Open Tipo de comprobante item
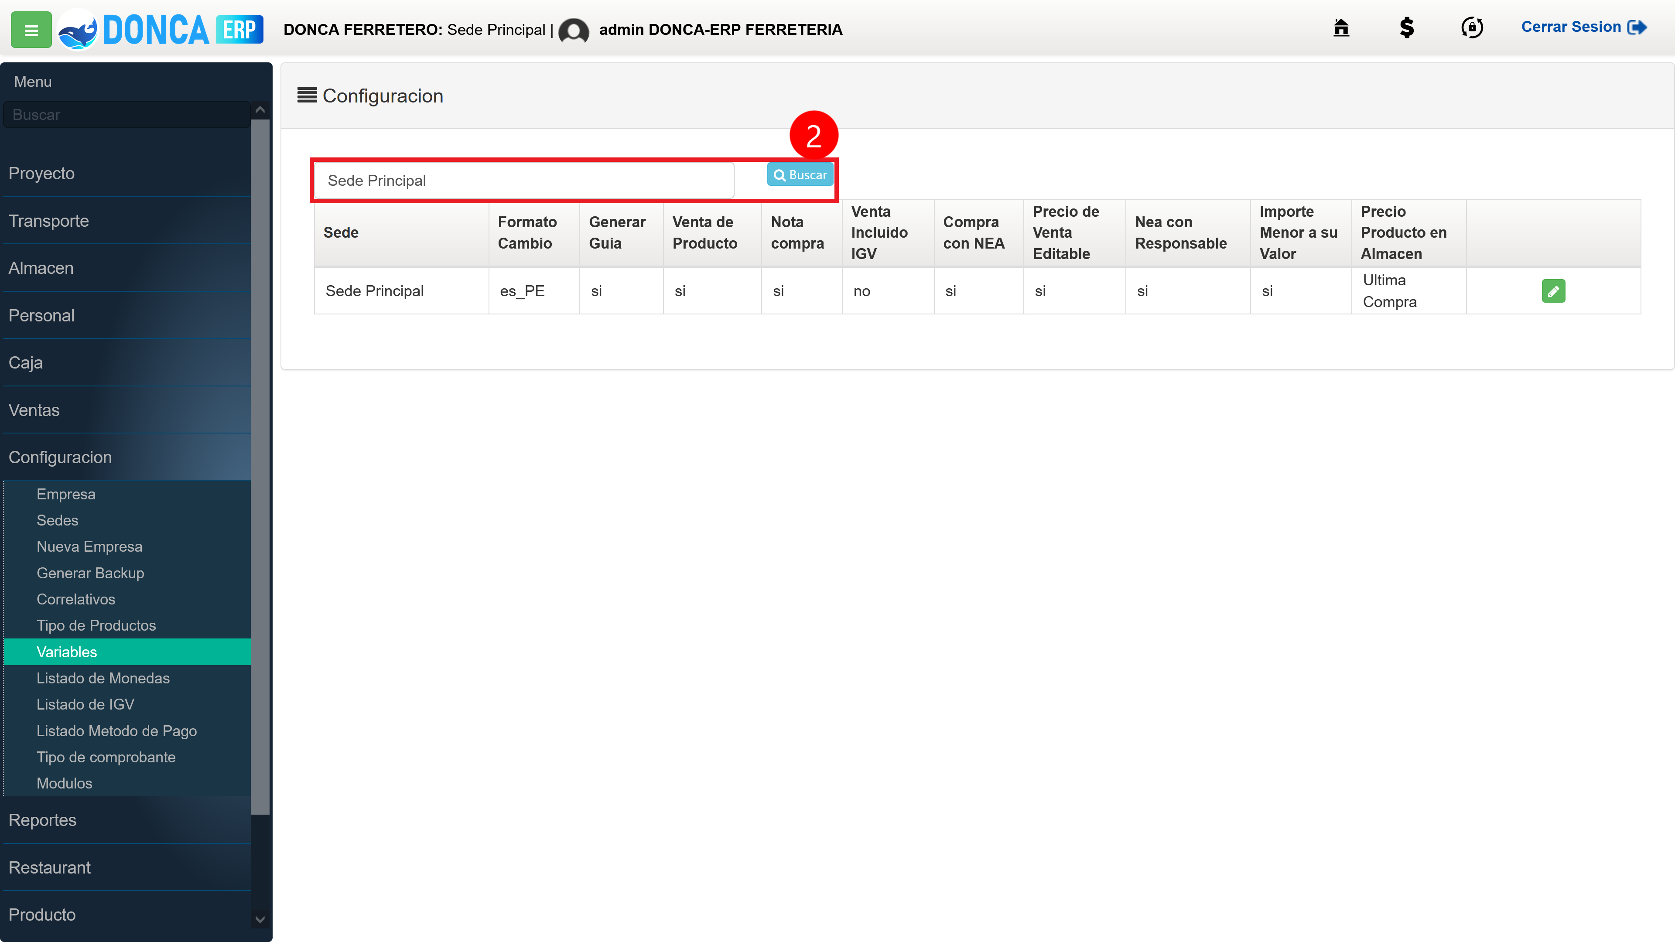Viewport: 1675px width, 942px height. (127, 758)
